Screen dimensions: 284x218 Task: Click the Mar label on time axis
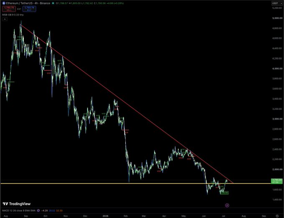144,216
